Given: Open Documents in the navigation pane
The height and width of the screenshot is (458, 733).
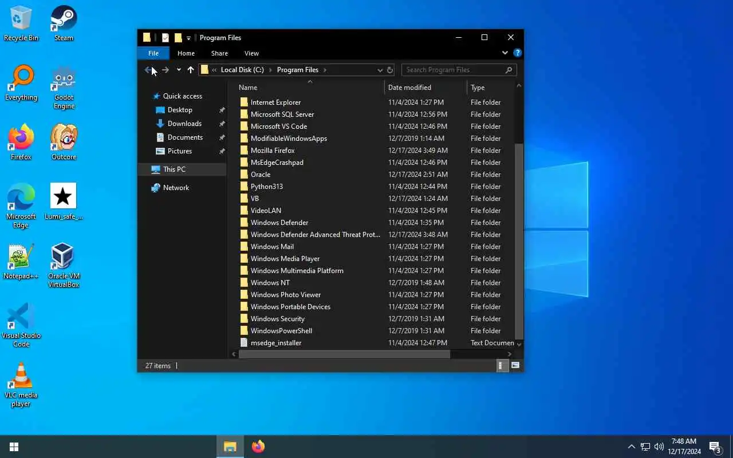Looking at the screenshot, I should click(x=185, y=137).
